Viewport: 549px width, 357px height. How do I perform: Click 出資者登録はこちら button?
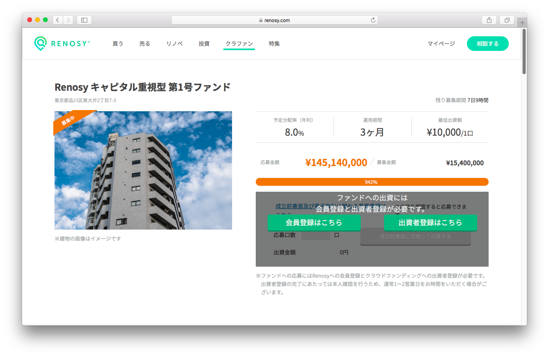point(430,222)
